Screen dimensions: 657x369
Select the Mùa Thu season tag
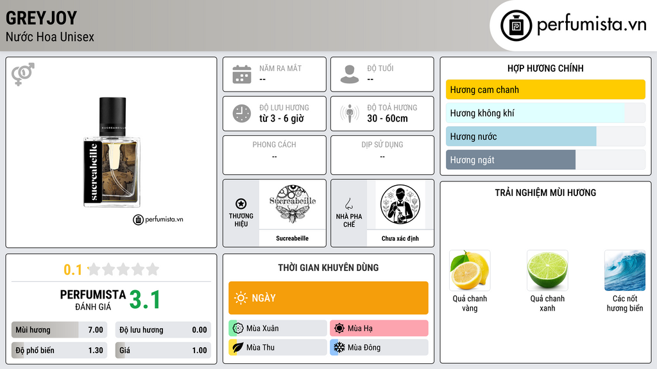pyautogui.click(x=278, y=347)
